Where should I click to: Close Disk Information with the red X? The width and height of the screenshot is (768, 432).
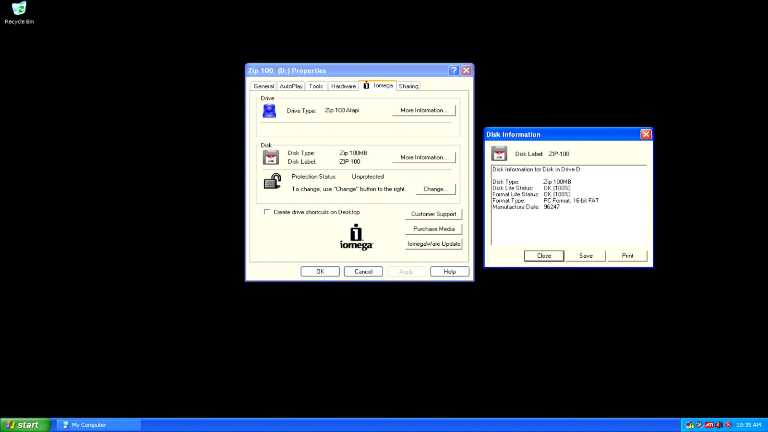pyautogui.click(x=646, y=134)
